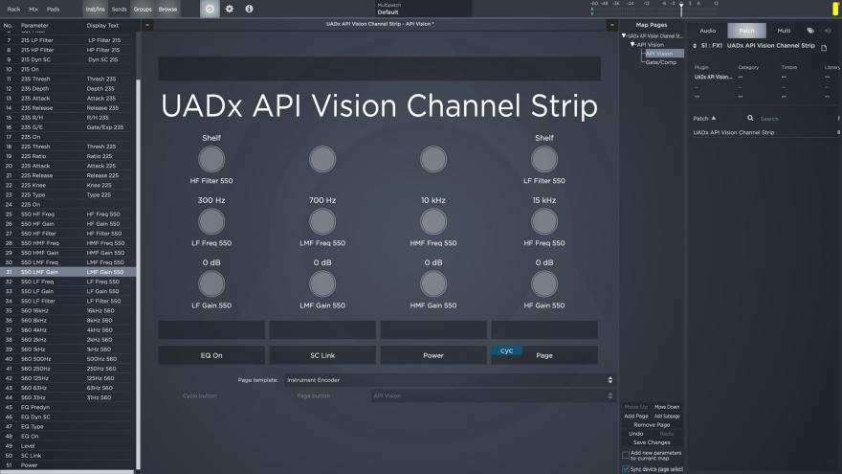Click the Save Changes button
This screenshot has height=474, width=842.
(652, 442)
